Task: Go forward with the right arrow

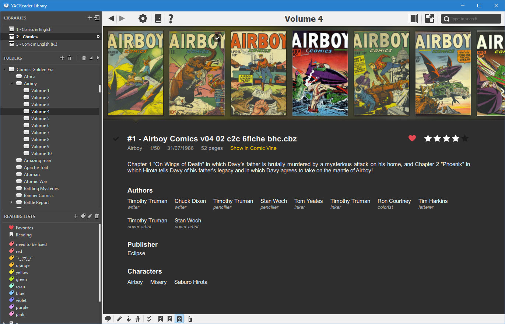Action: [122, 18]
